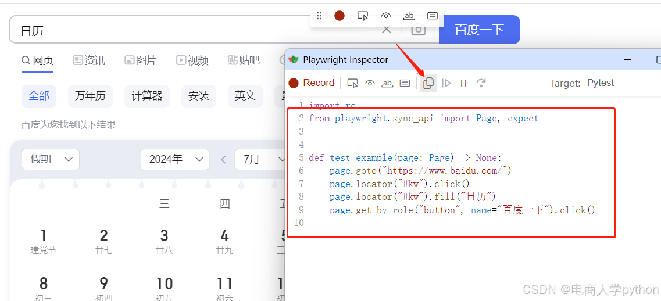The width and height of the screenshot is (661, 301).
Task: Click code line page.locator("#kw").fill("日历")
Action: 413,197
